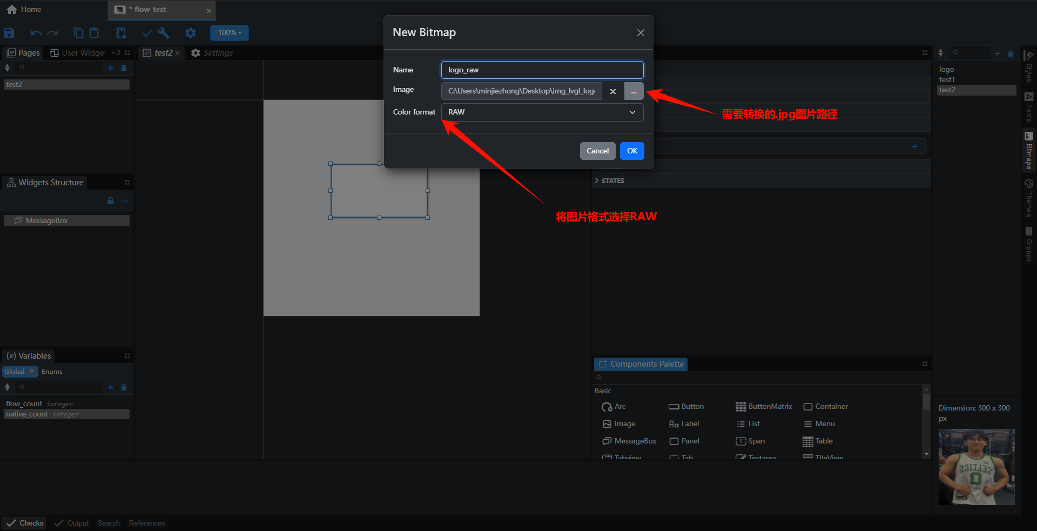Expand the STATES section
Screen dimensions: 1037x531
click(x=612, y=181)
